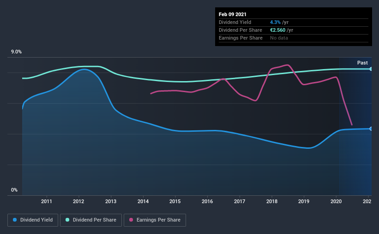This screenshot has width=379, height=234.
Task: Select the Dividend Yield endpoint marker
Action: click(371, 129)
